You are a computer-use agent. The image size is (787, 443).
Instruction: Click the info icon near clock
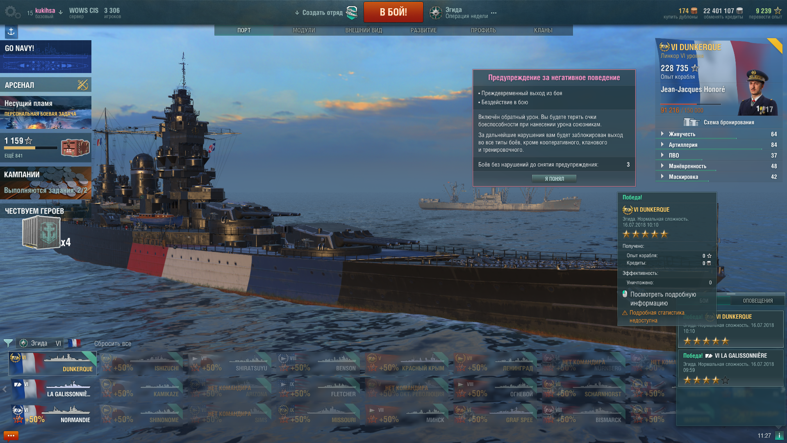coord(779,436)
